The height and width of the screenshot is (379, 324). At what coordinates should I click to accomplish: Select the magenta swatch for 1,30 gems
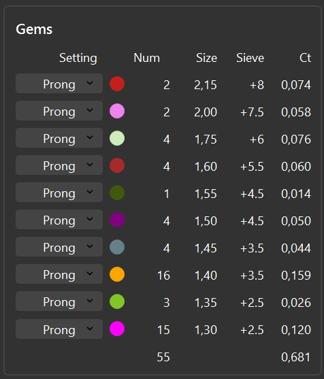tap(117, 329)
